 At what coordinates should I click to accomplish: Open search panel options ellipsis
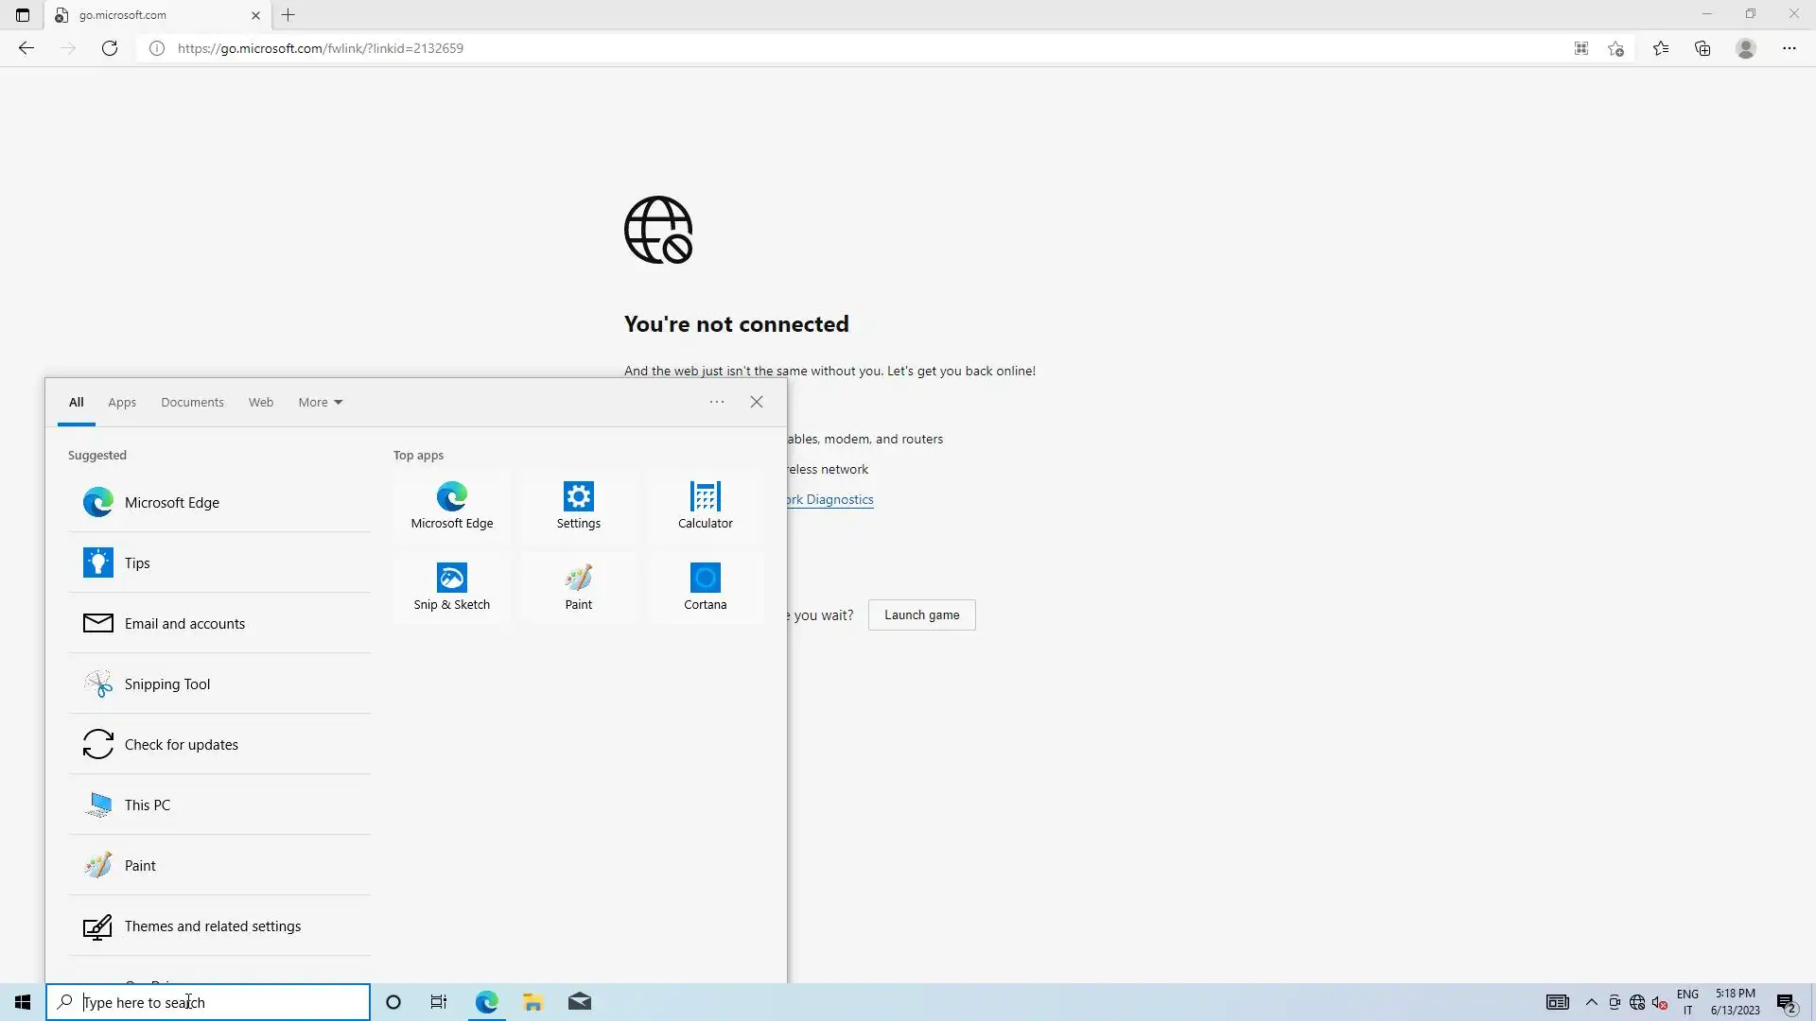(717, 402)
